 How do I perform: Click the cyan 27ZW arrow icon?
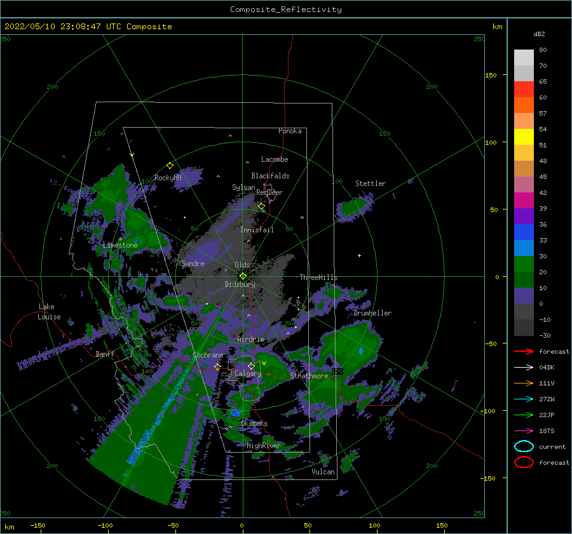524,399
